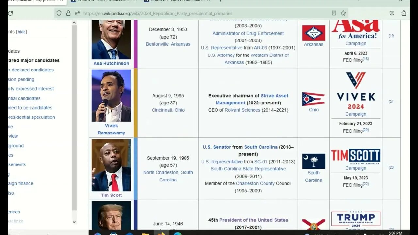Open site permissions icon in address bar

77,13
